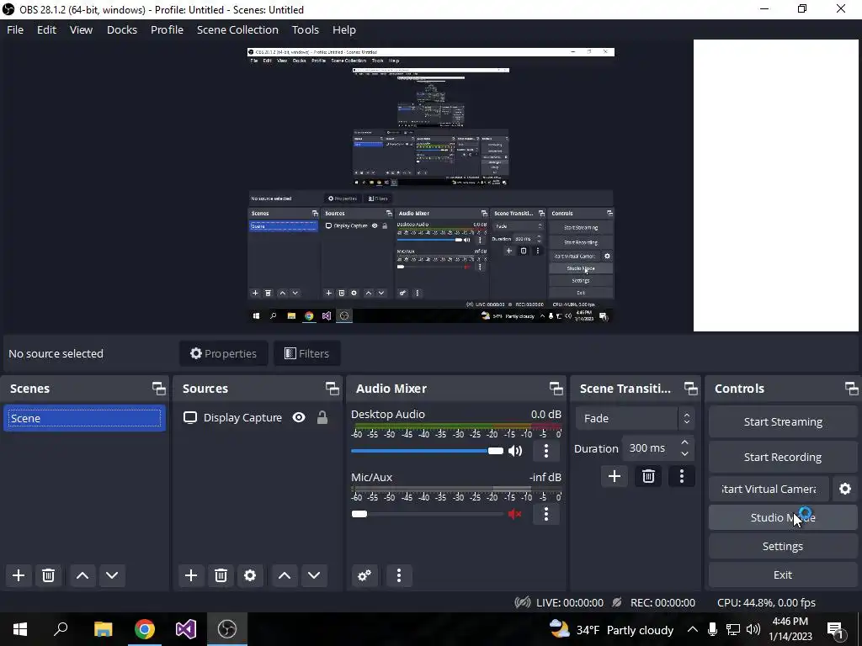Open taskbar search magnifier
862x646 pixels.
[x=61, y=629]
